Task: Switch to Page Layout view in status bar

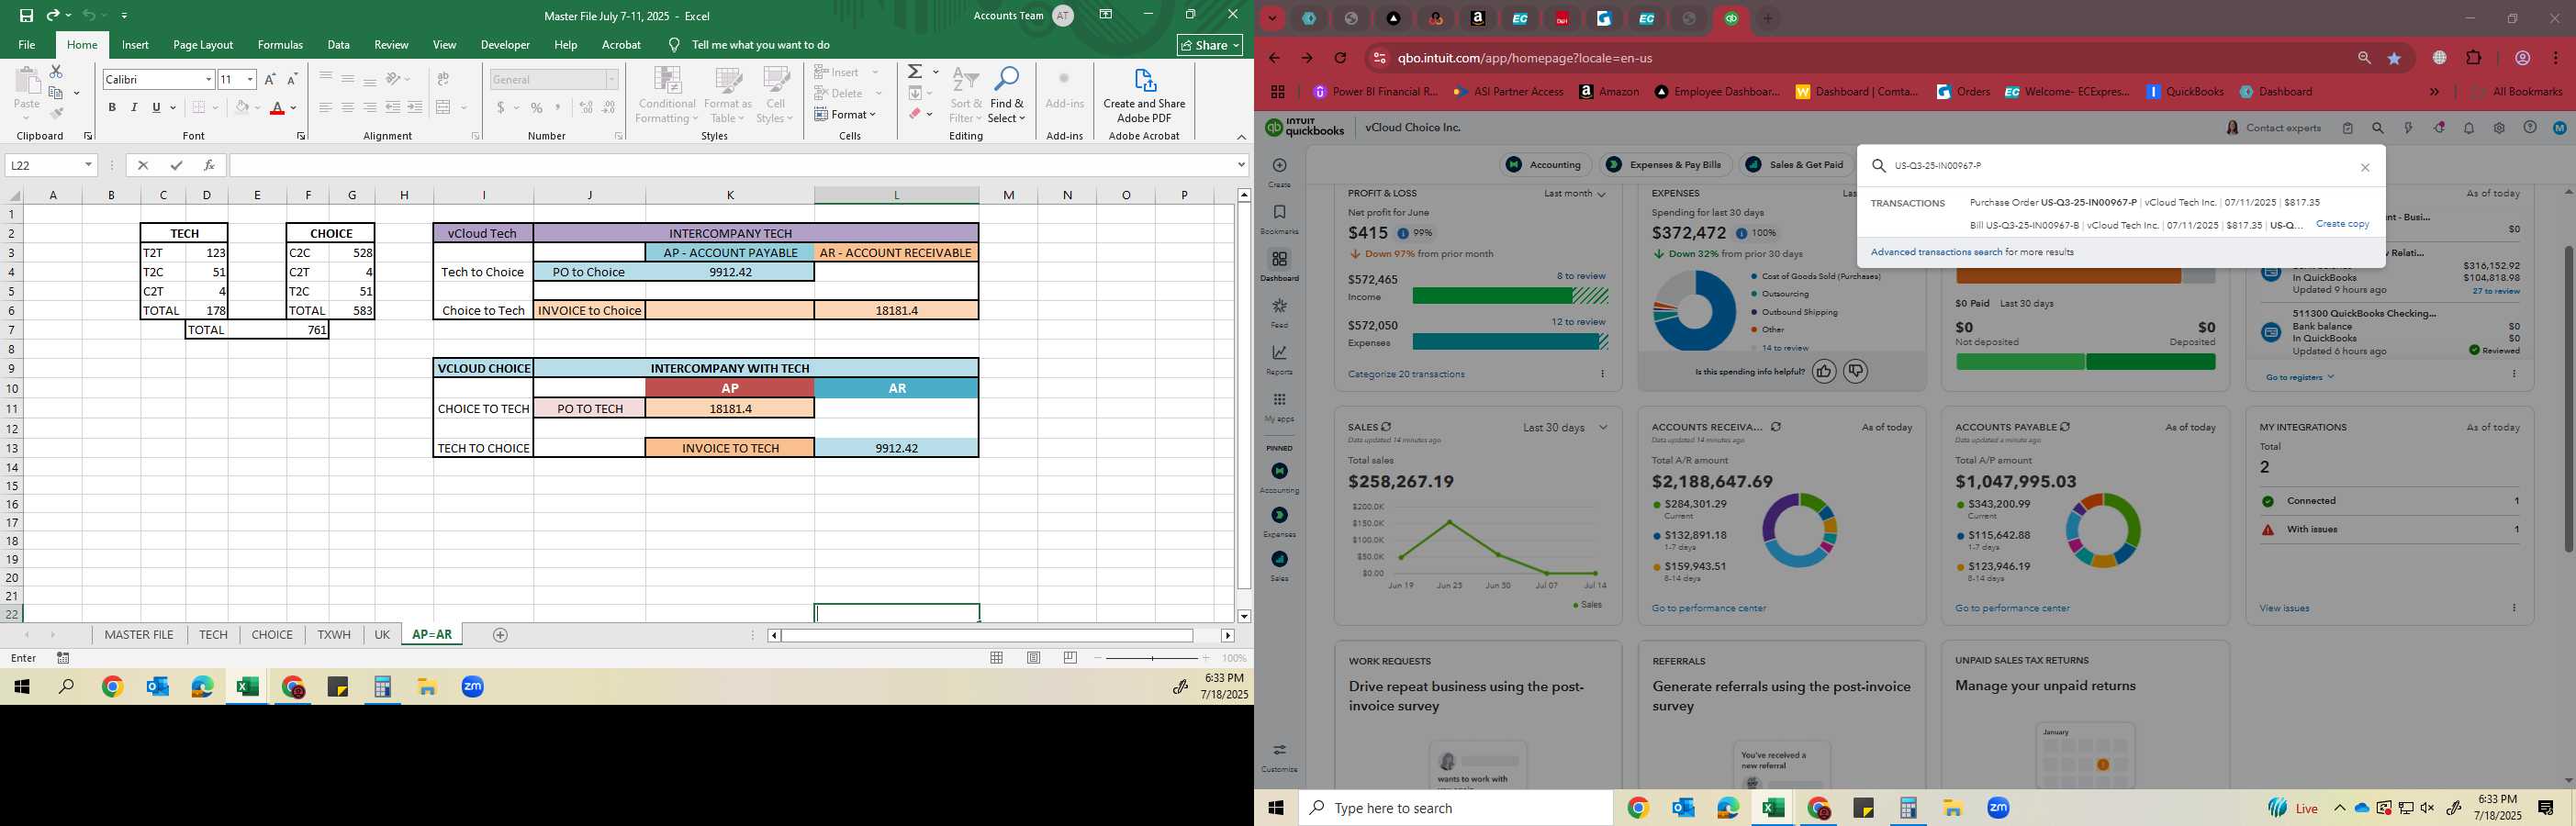Action: 1033,658
